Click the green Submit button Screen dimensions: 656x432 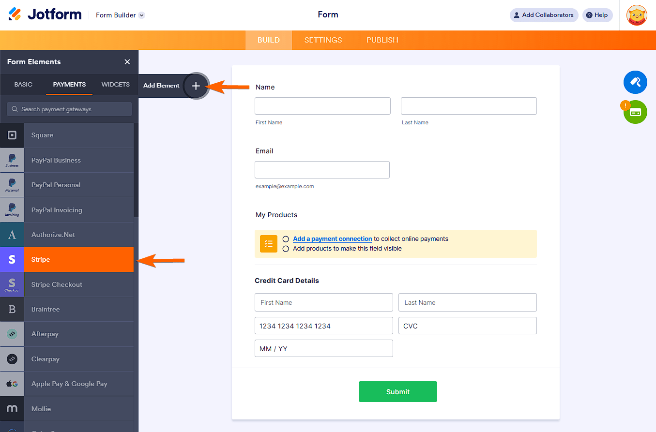pyautogui.click(x=398, y=392)
